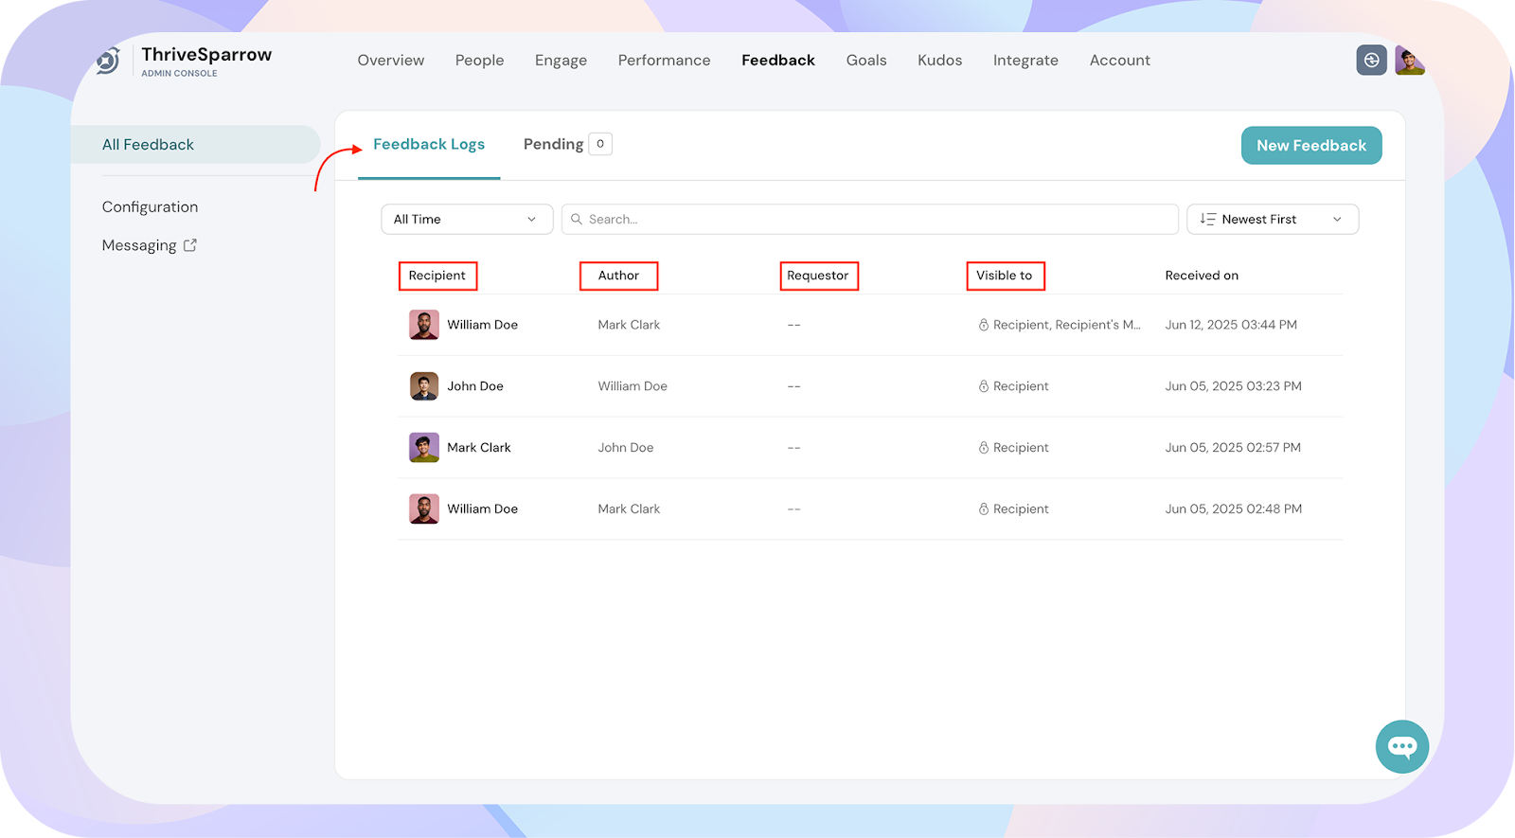This screenshot has width=1515, height=838.
Task: Click lock icon in Mark Clark recipient row
Action: click(984, 448)
